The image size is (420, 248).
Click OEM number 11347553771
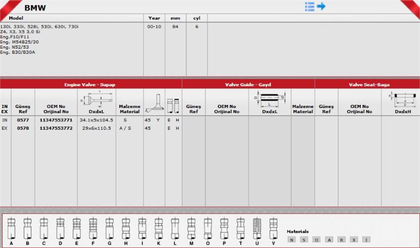(56, 120)
